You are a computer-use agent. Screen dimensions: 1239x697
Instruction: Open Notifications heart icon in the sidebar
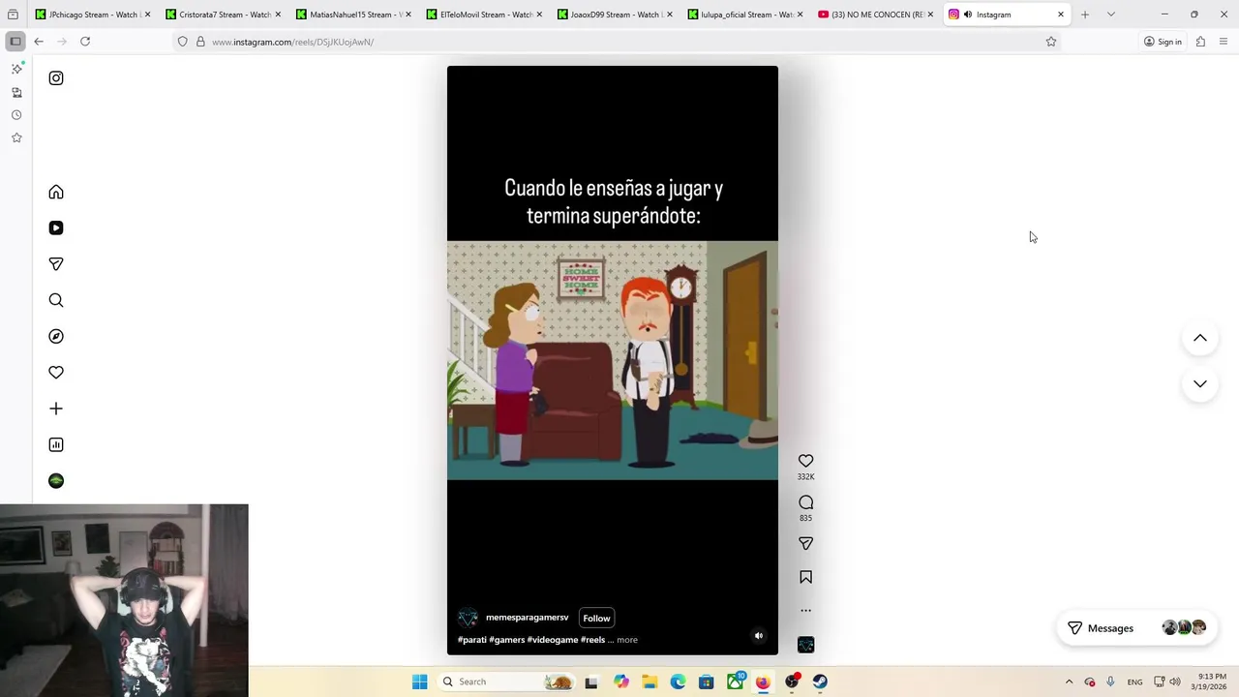[56, 373]
